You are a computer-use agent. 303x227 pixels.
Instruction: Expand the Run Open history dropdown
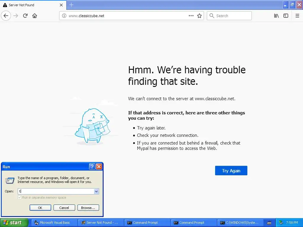point(96,191)
